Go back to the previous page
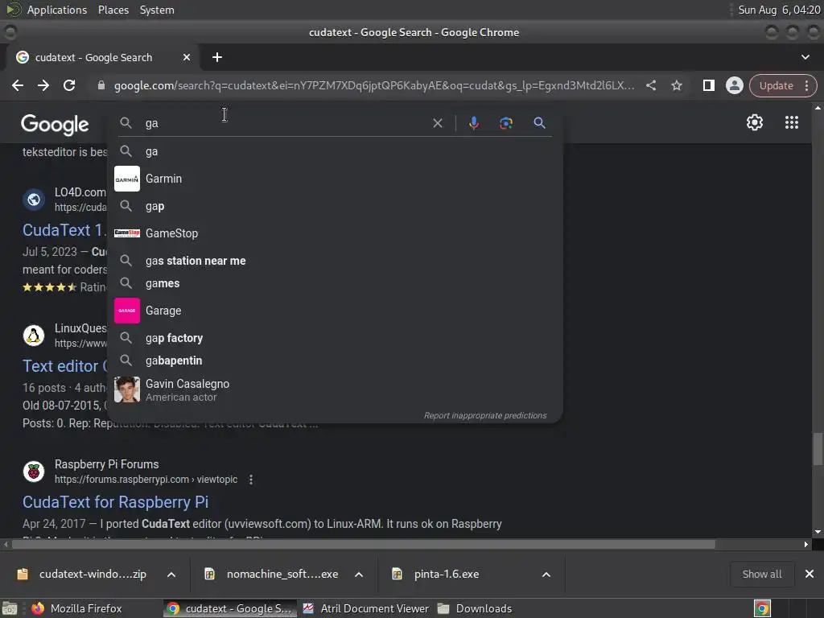This screenshot has height=618, width=824. [18, 85]
